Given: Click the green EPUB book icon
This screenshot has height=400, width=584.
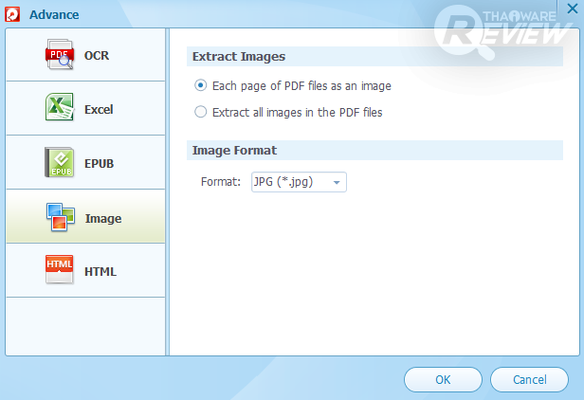Looking at the screenshot, I should pos(60,162).
